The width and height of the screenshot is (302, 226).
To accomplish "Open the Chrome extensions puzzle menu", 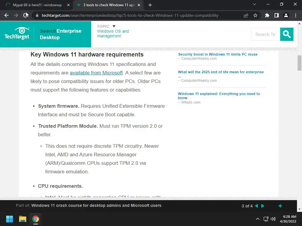I will (x=267, y=15).
